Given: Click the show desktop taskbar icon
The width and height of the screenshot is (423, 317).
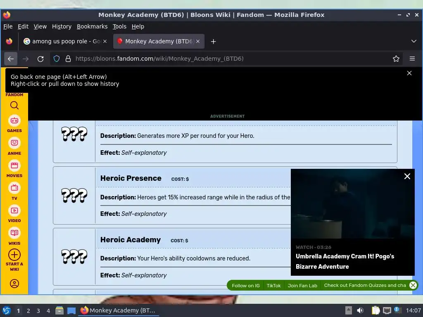Looking at the screenshot, I should [71, 310].
